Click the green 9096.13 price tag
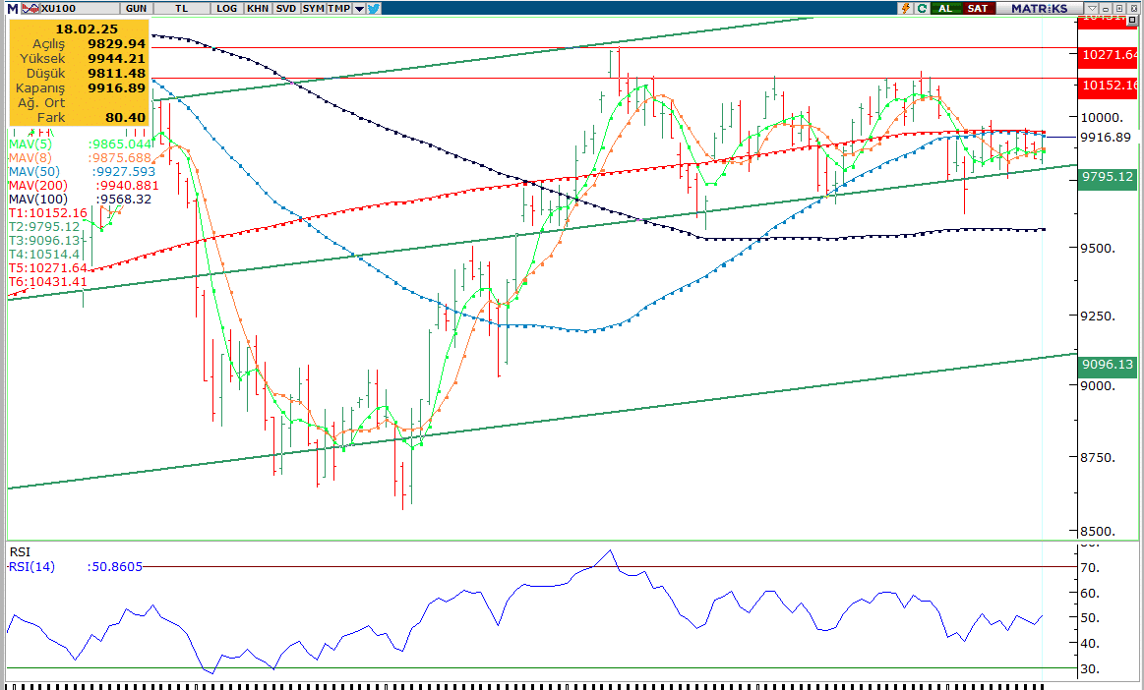1144x690 pixels. tap(1108, 365)
